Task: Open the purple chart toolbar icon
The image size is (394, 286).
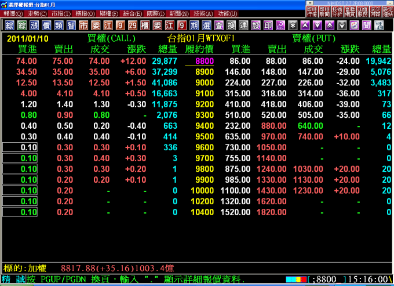Action: 354,26
